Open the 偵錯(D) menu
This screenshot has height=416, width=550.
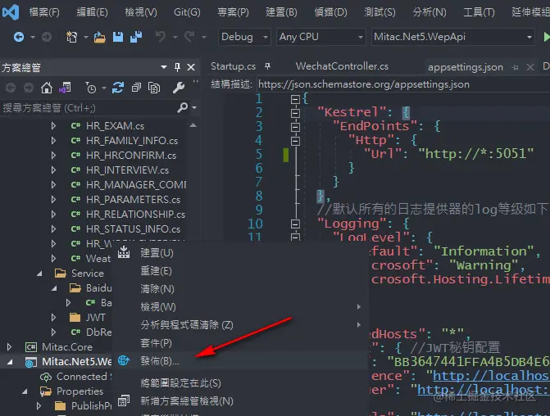click(330, 12)
